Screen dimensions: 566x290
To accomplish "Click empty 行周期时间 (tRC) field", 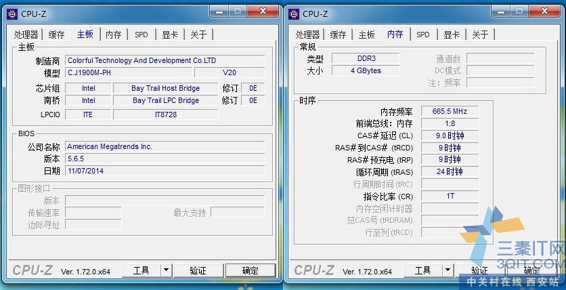I will [450, 184].
